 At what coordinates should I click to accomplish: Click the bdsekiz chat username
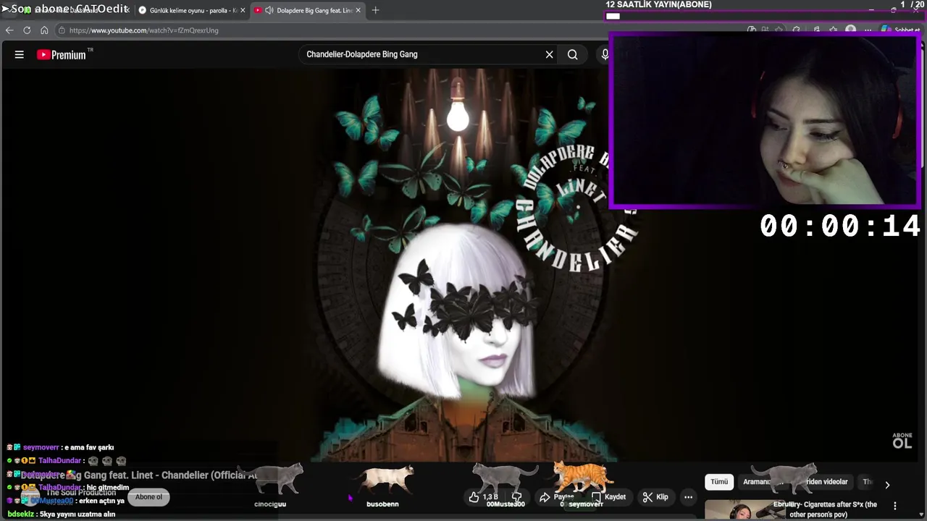click(x=21, y=514)
